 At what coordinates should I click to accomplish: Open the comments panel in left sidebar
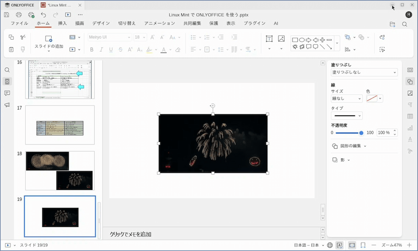(x=7, y=93)
